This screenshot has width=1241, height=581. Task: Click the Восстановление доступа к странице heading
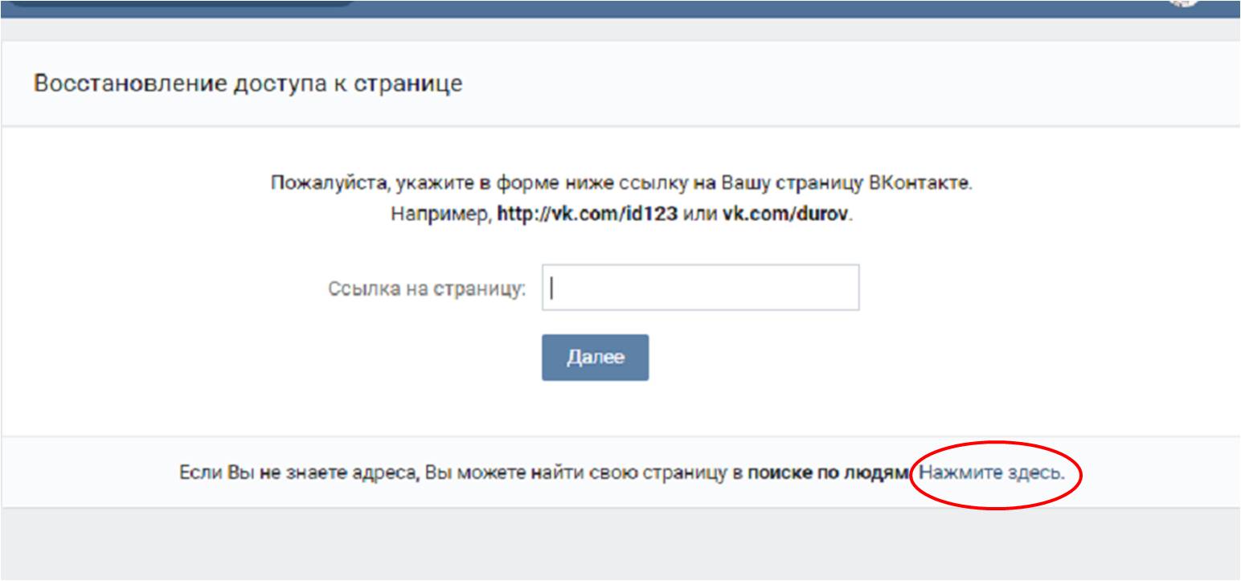(248, 84)
